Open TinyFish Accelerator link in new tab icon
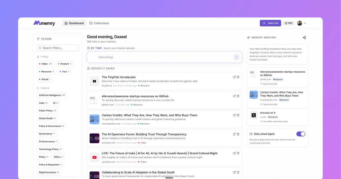Viewport: 341px width, 179px height. pyautogui.click(x=234, y=77)
